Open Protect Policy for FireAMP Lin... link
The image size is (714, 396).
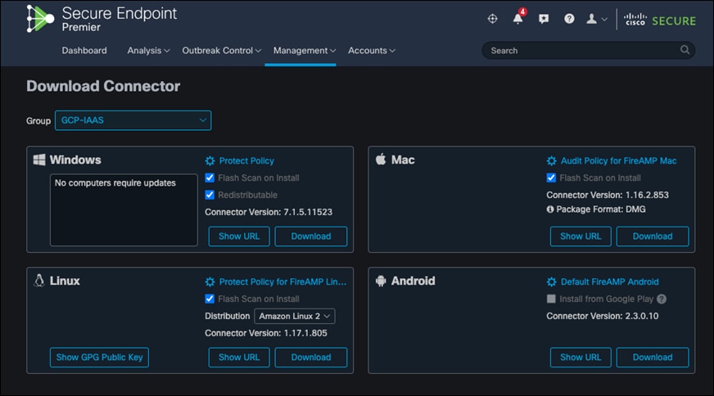[x=282, y=281]
